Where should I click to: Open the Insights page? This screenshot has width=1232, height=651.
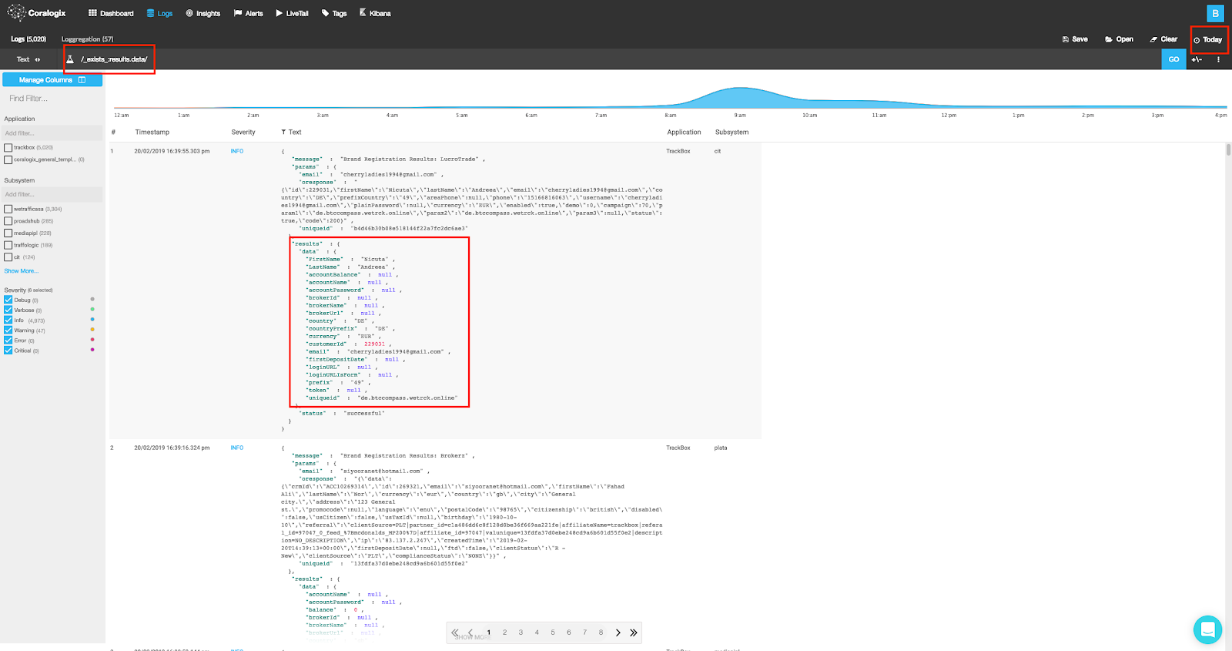(203, 13)
